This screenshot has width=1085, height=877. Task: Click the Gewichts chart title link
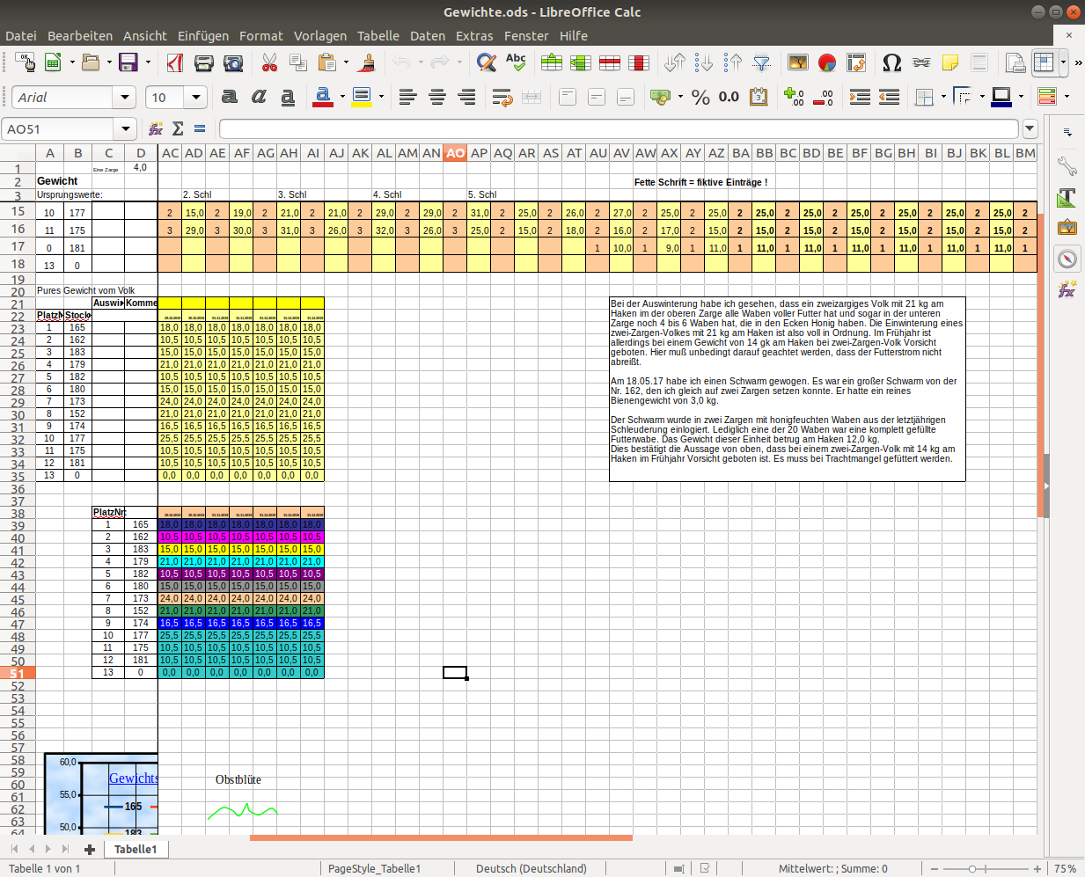(133, 778)
